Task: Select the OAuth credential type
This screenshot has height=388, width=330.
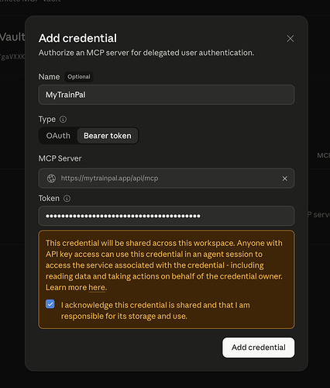Action: [x=58, y=136]
